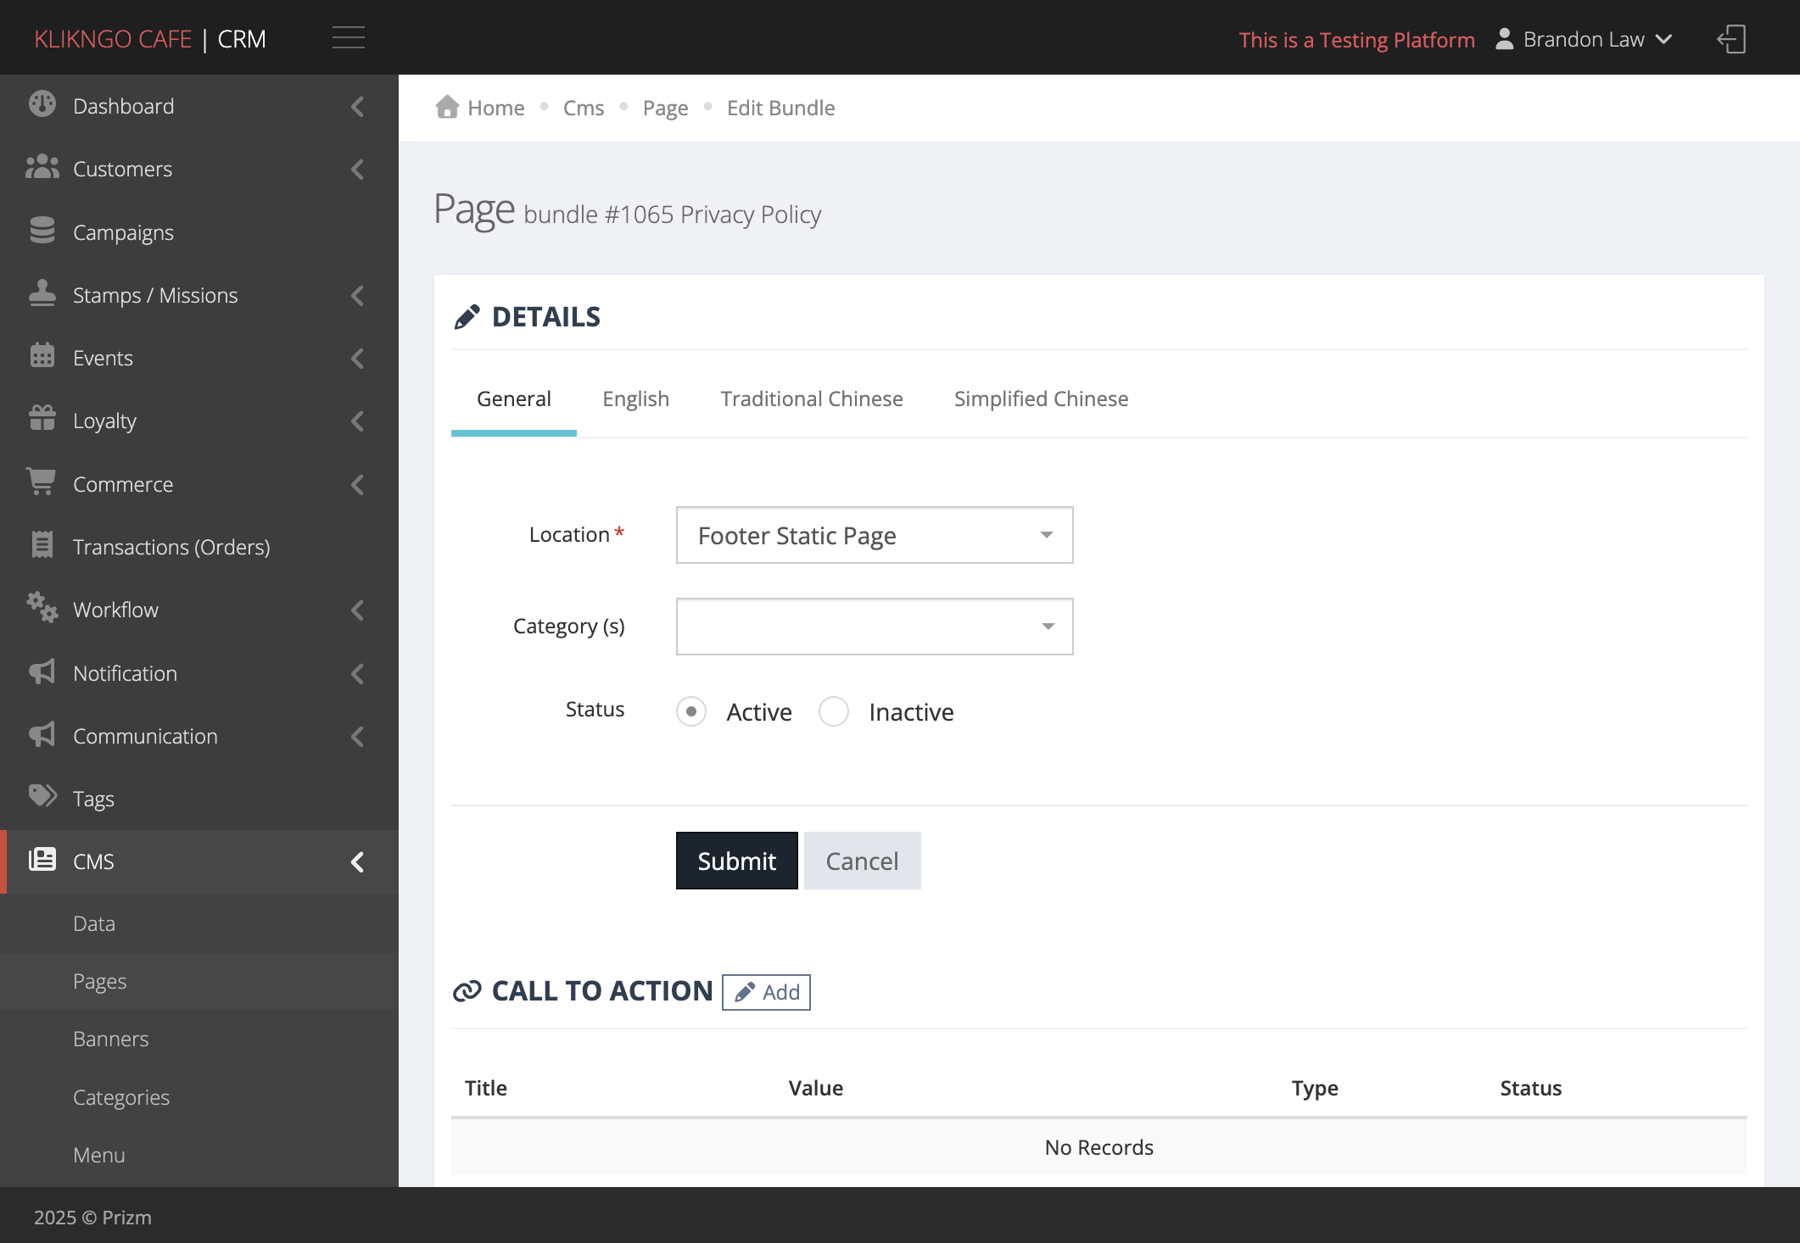Click the Cancel button
The width and height of the screenshot is (1800, 1243).
coord(862,861)
